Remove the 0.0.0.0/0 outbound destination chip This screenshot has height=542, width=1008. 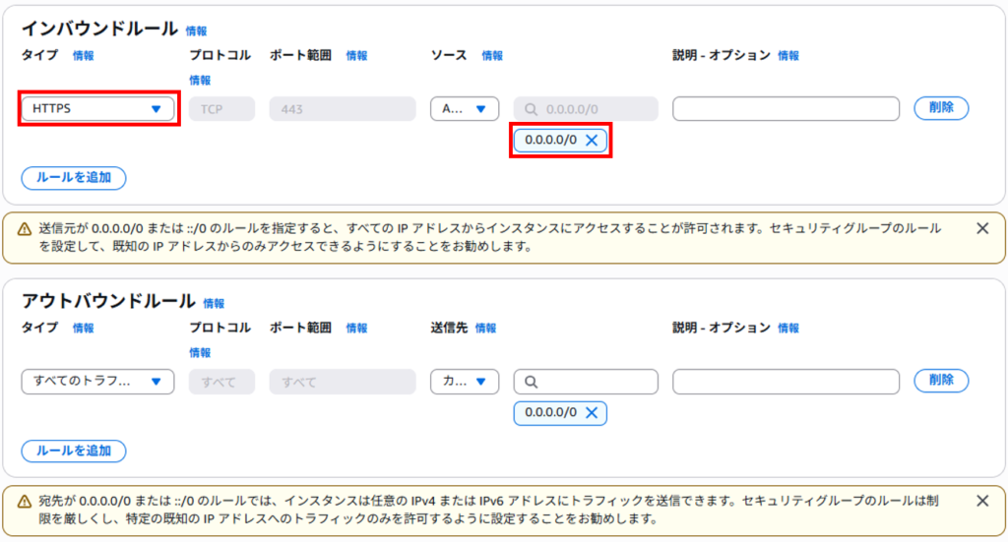coord(592,413)
